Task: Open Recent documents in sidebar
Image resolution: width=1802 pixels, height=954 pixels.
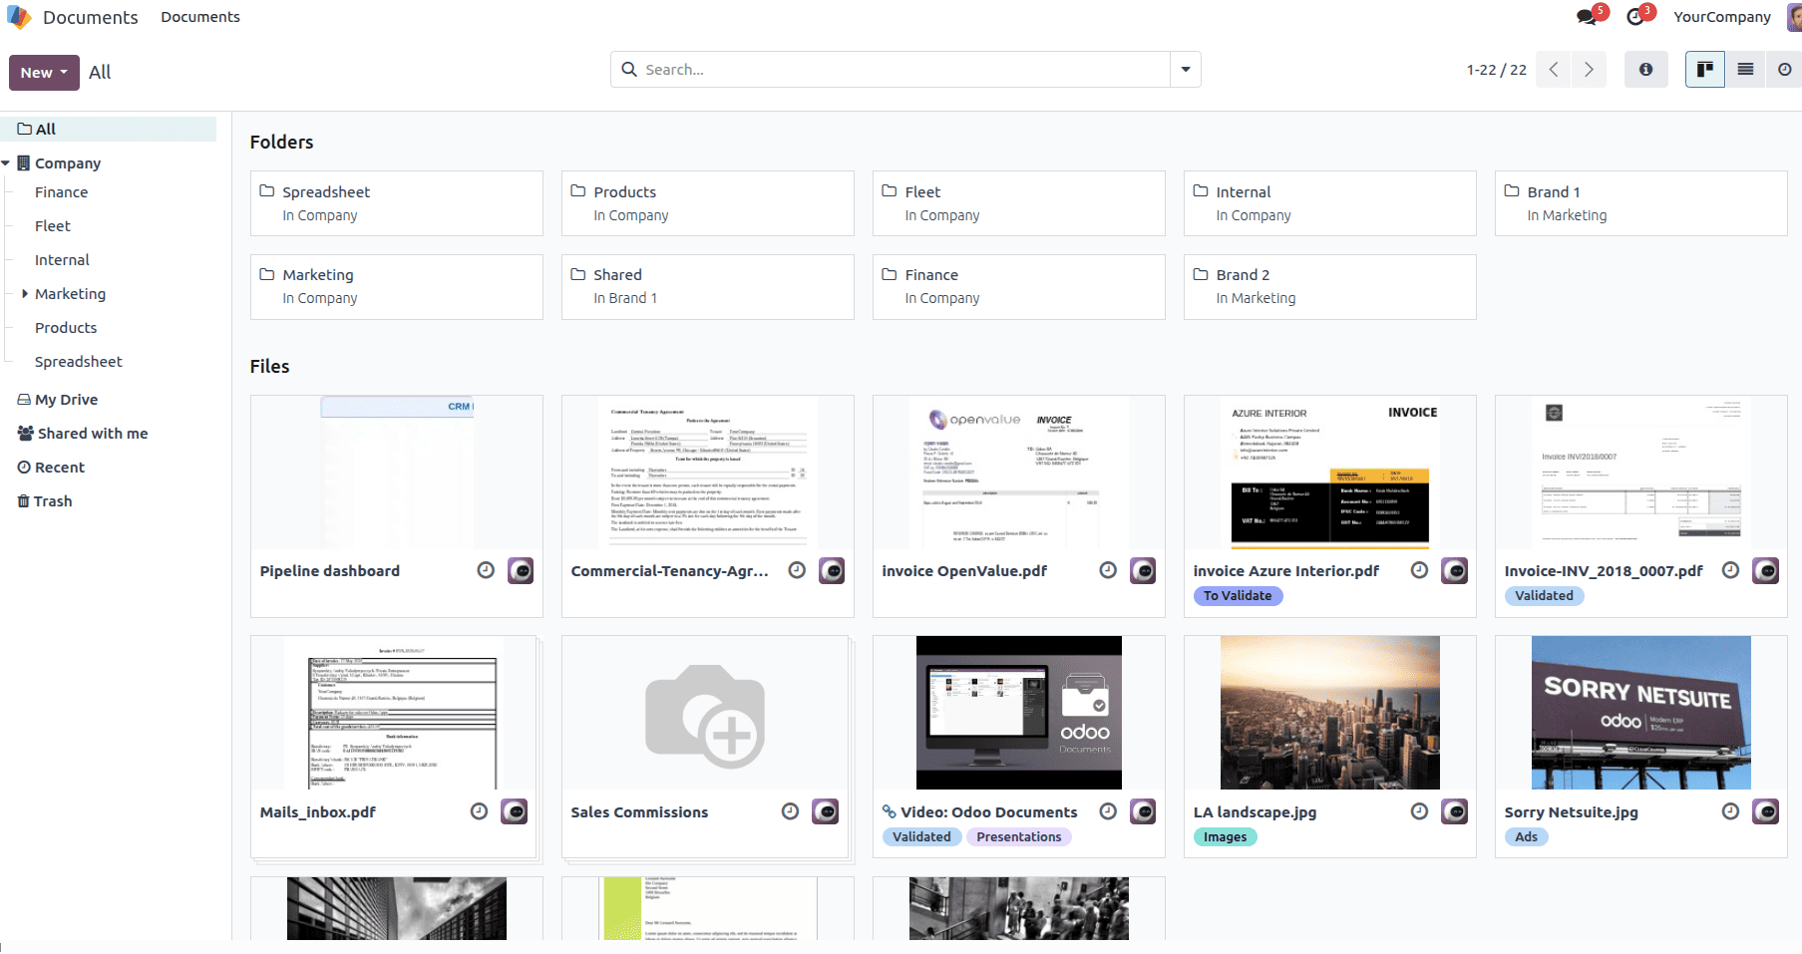Action: pyautogui.click(x=51, y=468)
